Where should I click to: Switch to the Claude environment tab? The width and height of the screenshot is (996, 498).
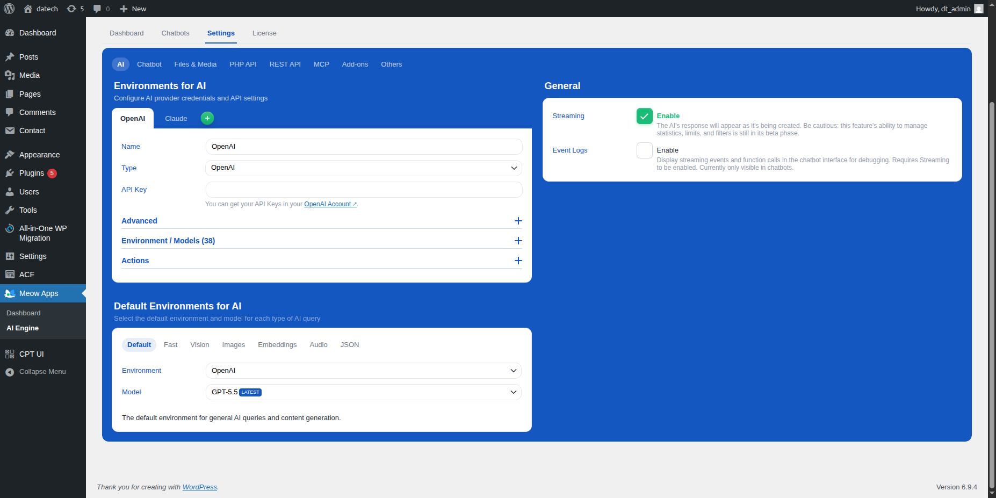point(176,119)
